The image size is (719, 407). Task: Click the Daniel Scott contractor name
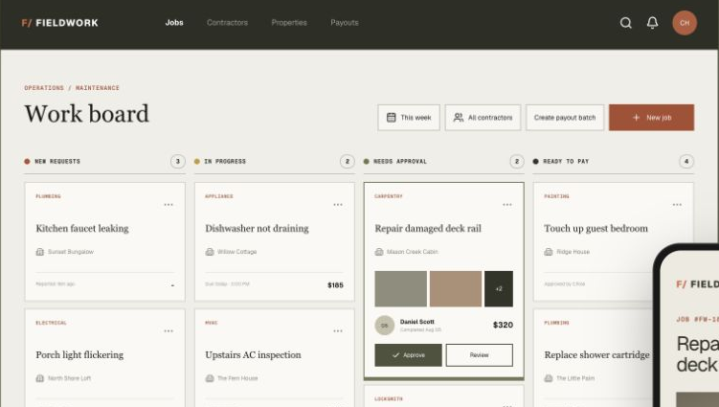pos(416,322)
